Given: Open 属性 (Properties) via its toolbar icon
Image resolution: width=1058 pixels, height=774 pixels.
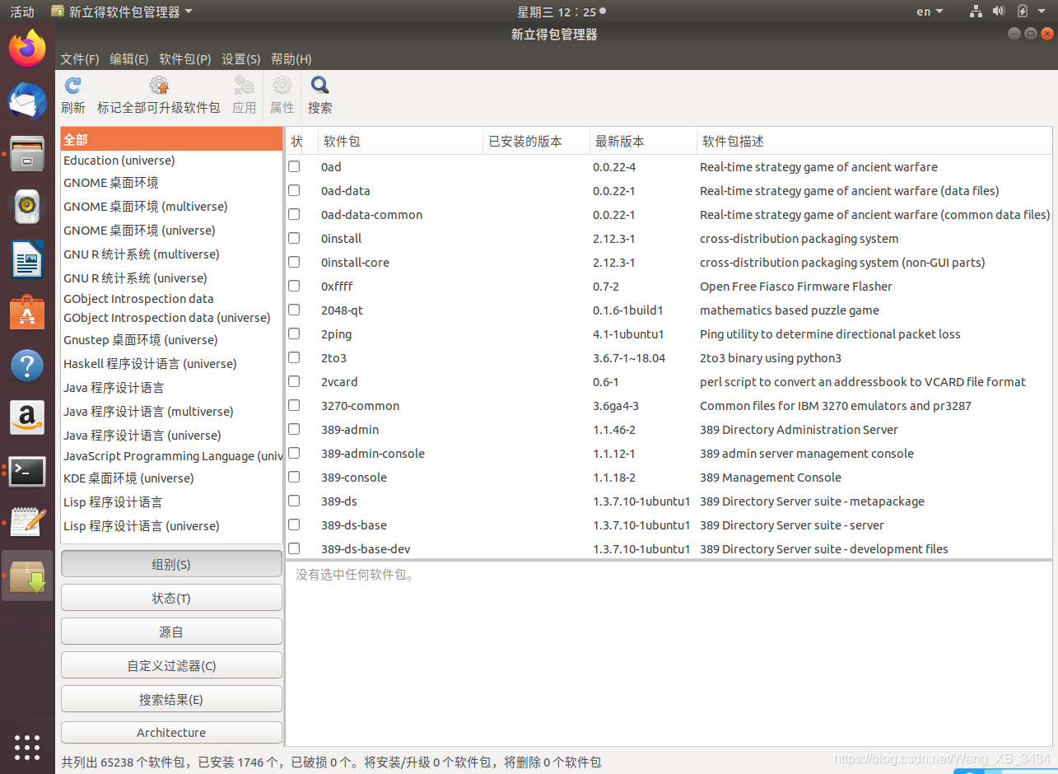Looking at the screenshot, I should tap(282, 93).
